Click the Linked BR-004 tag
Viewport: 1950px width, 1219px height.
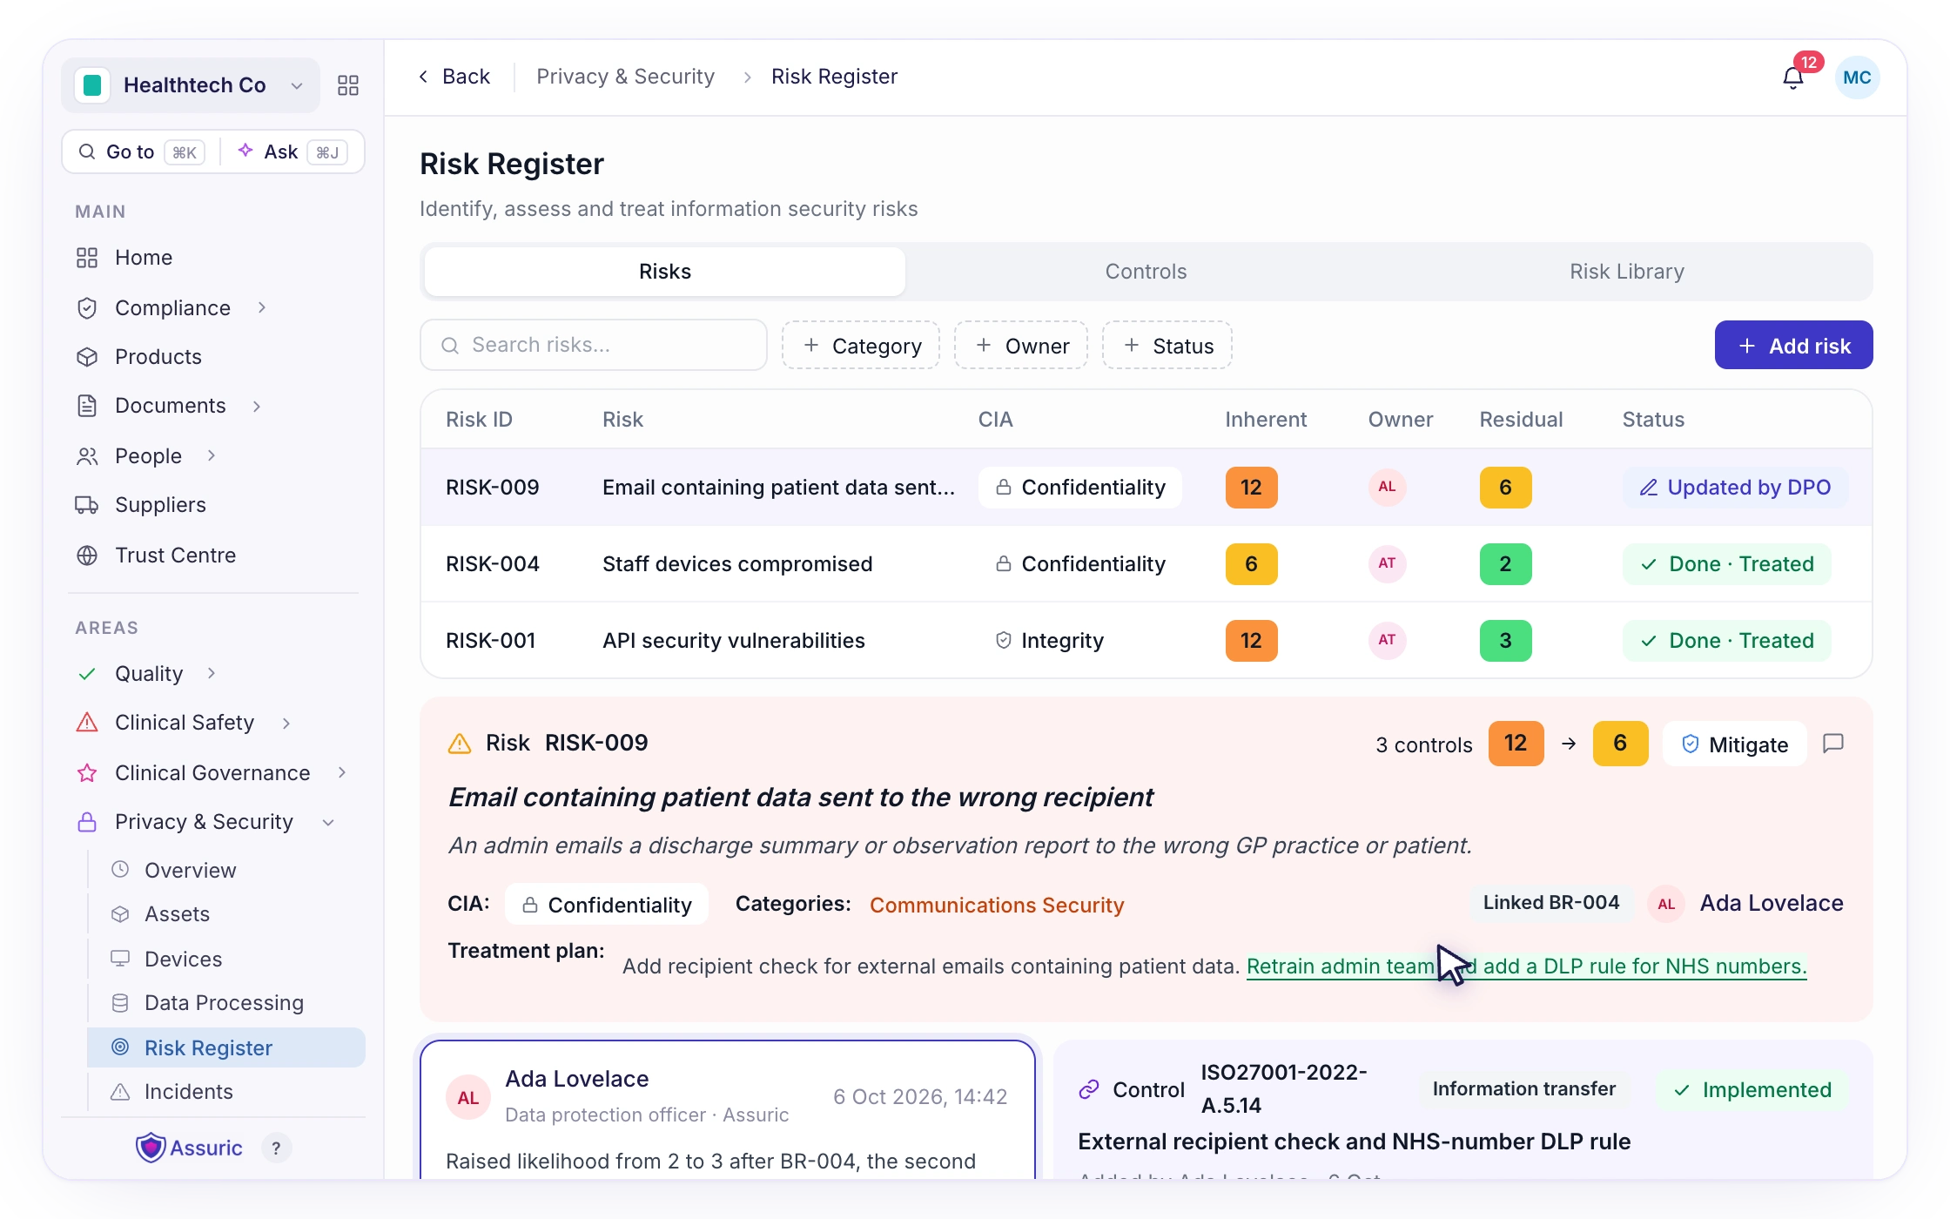pyautogui.click(x=1551, y=903)
